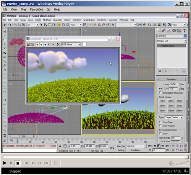Start playback with the Play button
The width and height of the screenshot is (191, 175).
(x=5, y=163)
